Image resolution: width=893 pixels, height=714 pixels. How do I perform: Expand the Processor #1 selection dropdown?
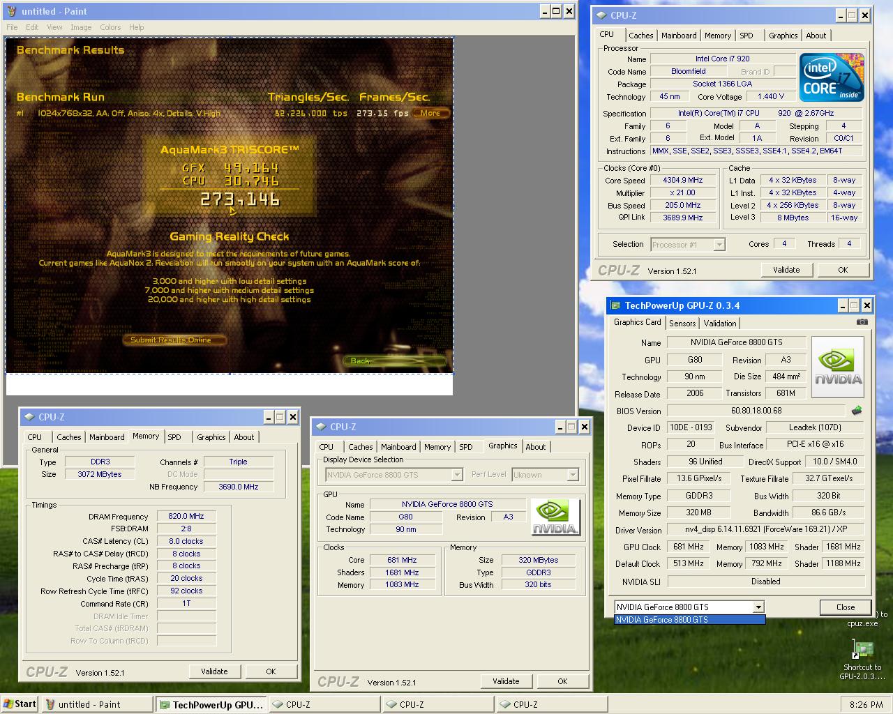[719, 245]
